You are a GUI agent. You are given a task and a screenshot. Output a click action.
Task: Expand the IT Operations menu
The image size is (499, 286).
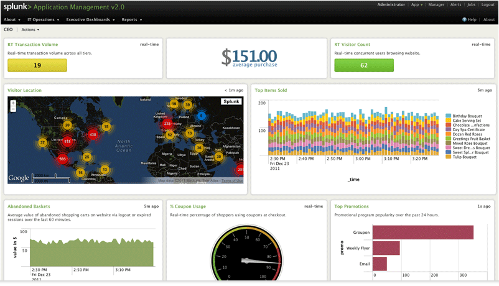(44, 20)
